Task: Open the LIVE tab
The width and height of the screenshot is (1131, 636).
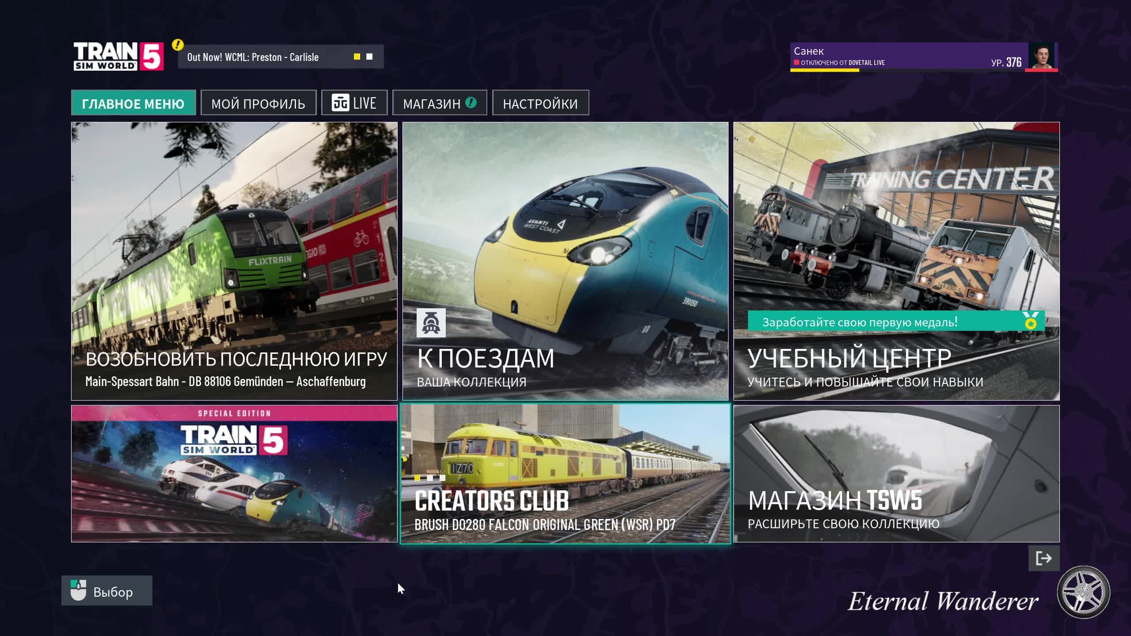Action: click(354, 103)
